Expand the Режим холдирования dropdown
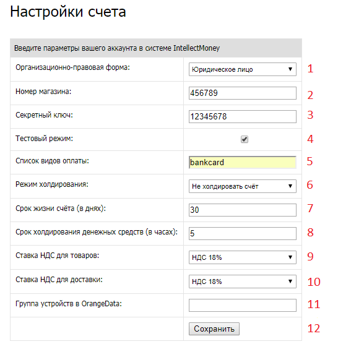338x344 pixels. (242, 186)
